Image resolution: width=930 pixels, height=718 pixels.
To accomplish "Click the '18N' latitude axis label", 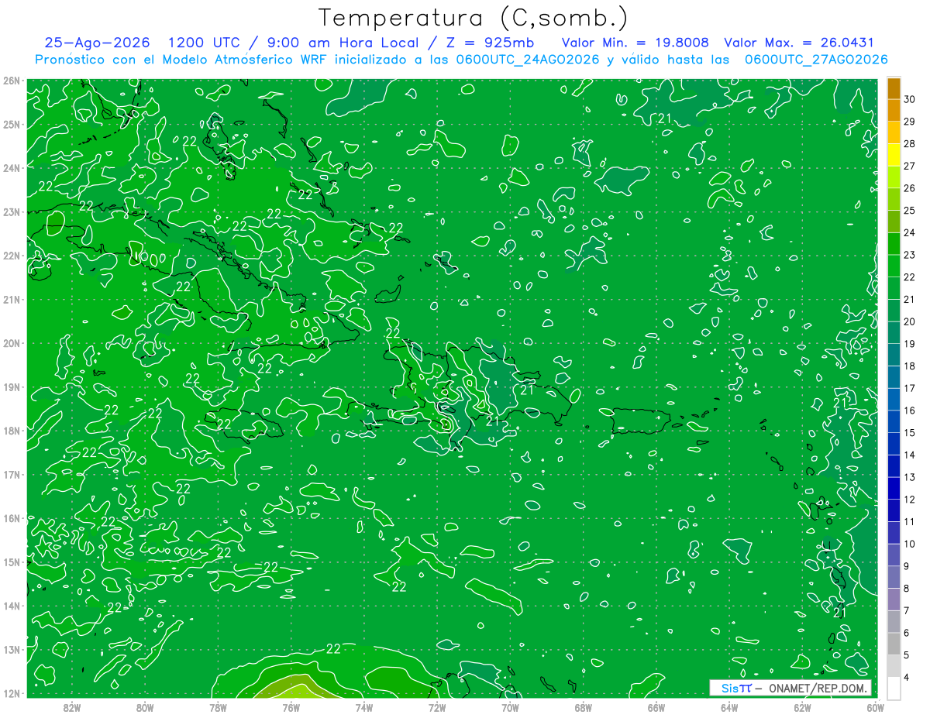I will (12, 431).
